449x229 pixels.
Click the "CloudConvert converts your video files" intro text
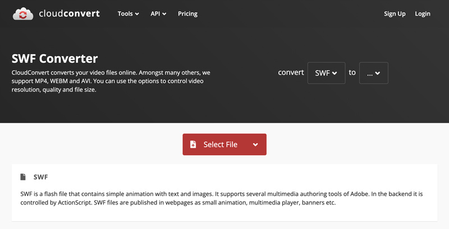point(111,81)
